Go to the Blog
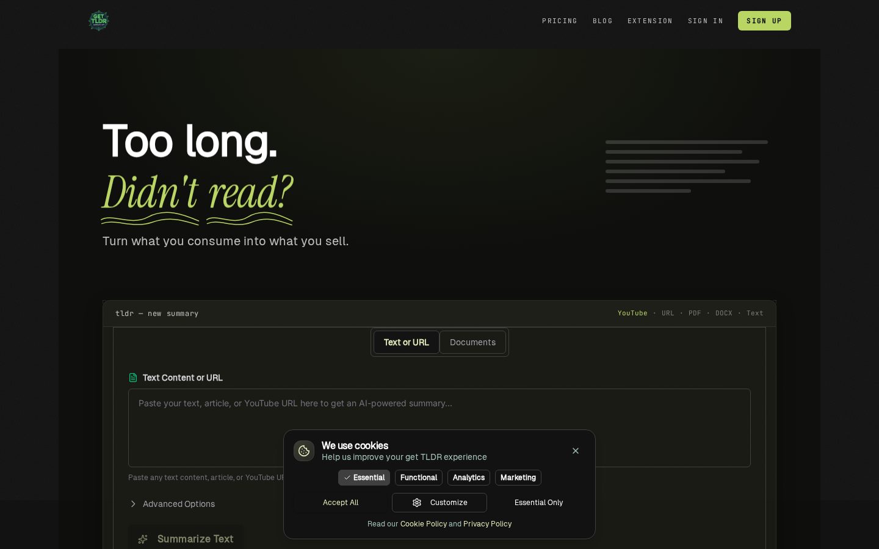 point(602,21)
